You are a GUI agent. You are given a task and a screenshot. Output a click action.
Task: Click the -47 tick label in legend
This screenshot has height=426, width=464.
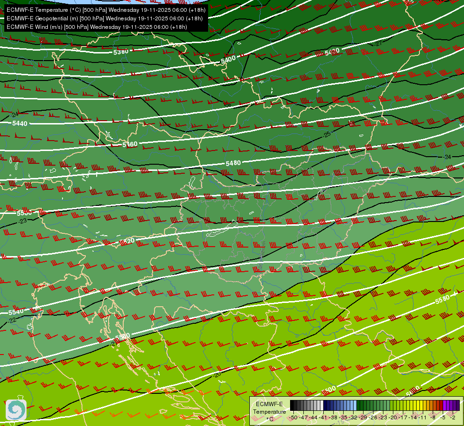(x=303, y=417)
